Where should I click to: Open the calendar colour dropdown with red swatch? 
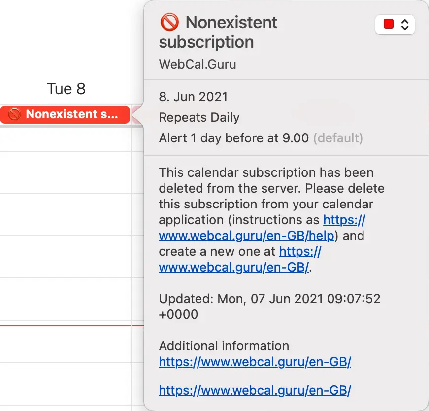coord(395,24)
